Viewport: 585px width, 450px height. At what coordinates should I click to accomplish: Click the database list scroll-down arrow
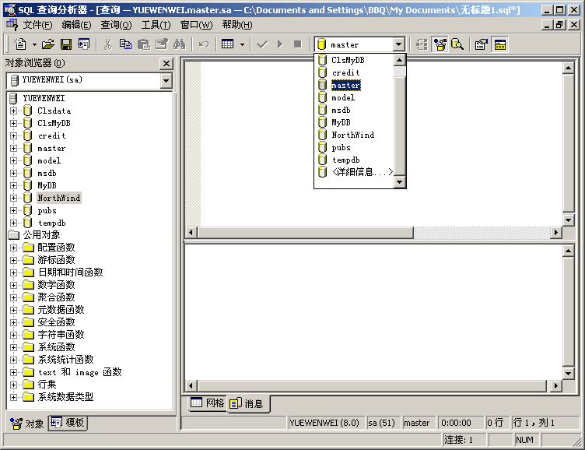tap(400, 182)
